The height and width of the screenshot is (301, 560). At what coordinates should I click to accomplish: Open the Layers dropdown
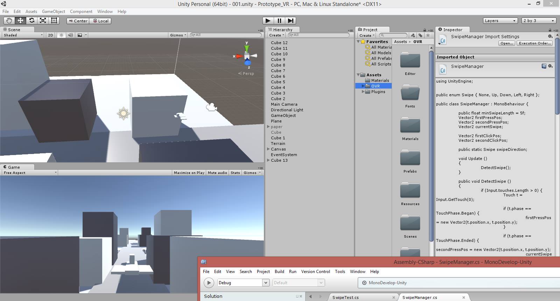(x=500, y=21)
